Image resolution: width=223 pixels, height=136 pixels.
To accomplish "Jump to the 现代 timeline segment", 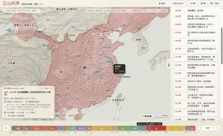I will click(192, 128).
